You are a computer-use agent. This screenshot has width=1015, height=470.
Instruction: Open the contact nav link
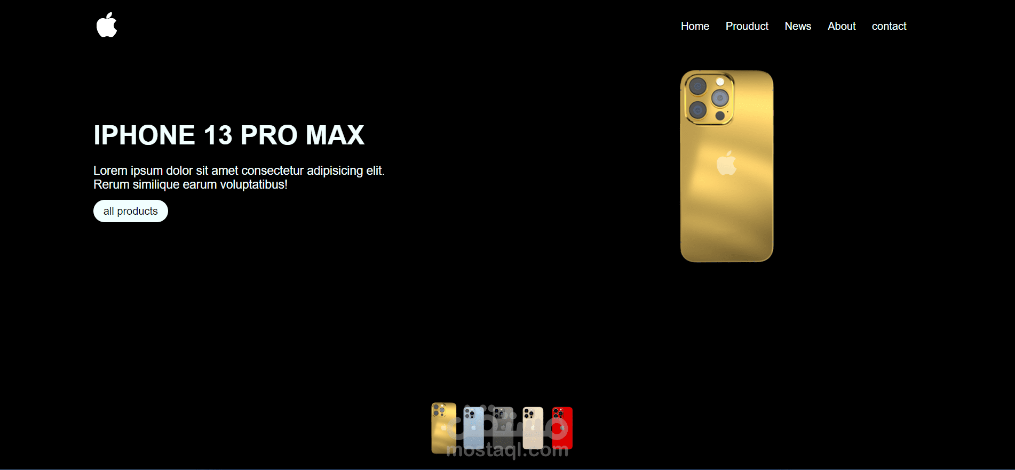tap(889, 26)
